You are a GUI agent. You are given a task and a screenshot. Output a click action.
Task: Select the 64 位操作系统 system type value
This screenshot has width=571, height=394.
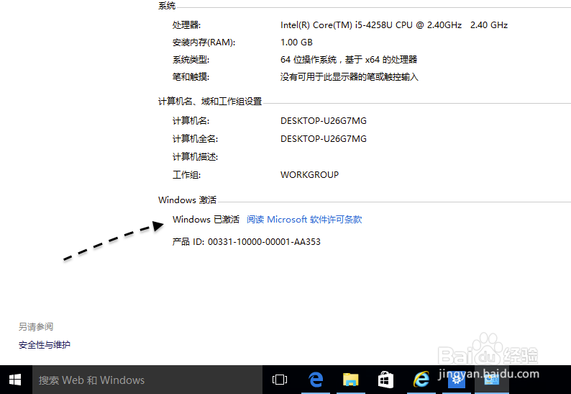click(x=349, y=60)
